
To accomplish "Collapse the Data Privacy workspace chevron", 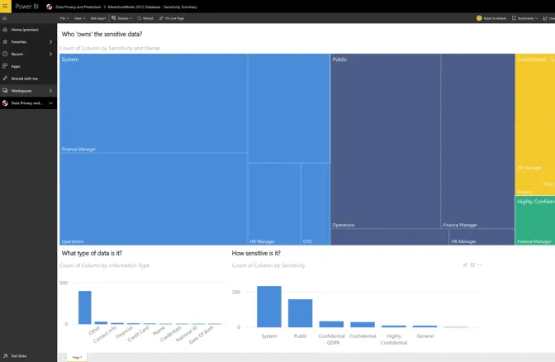I will click(x=50, y=103).
